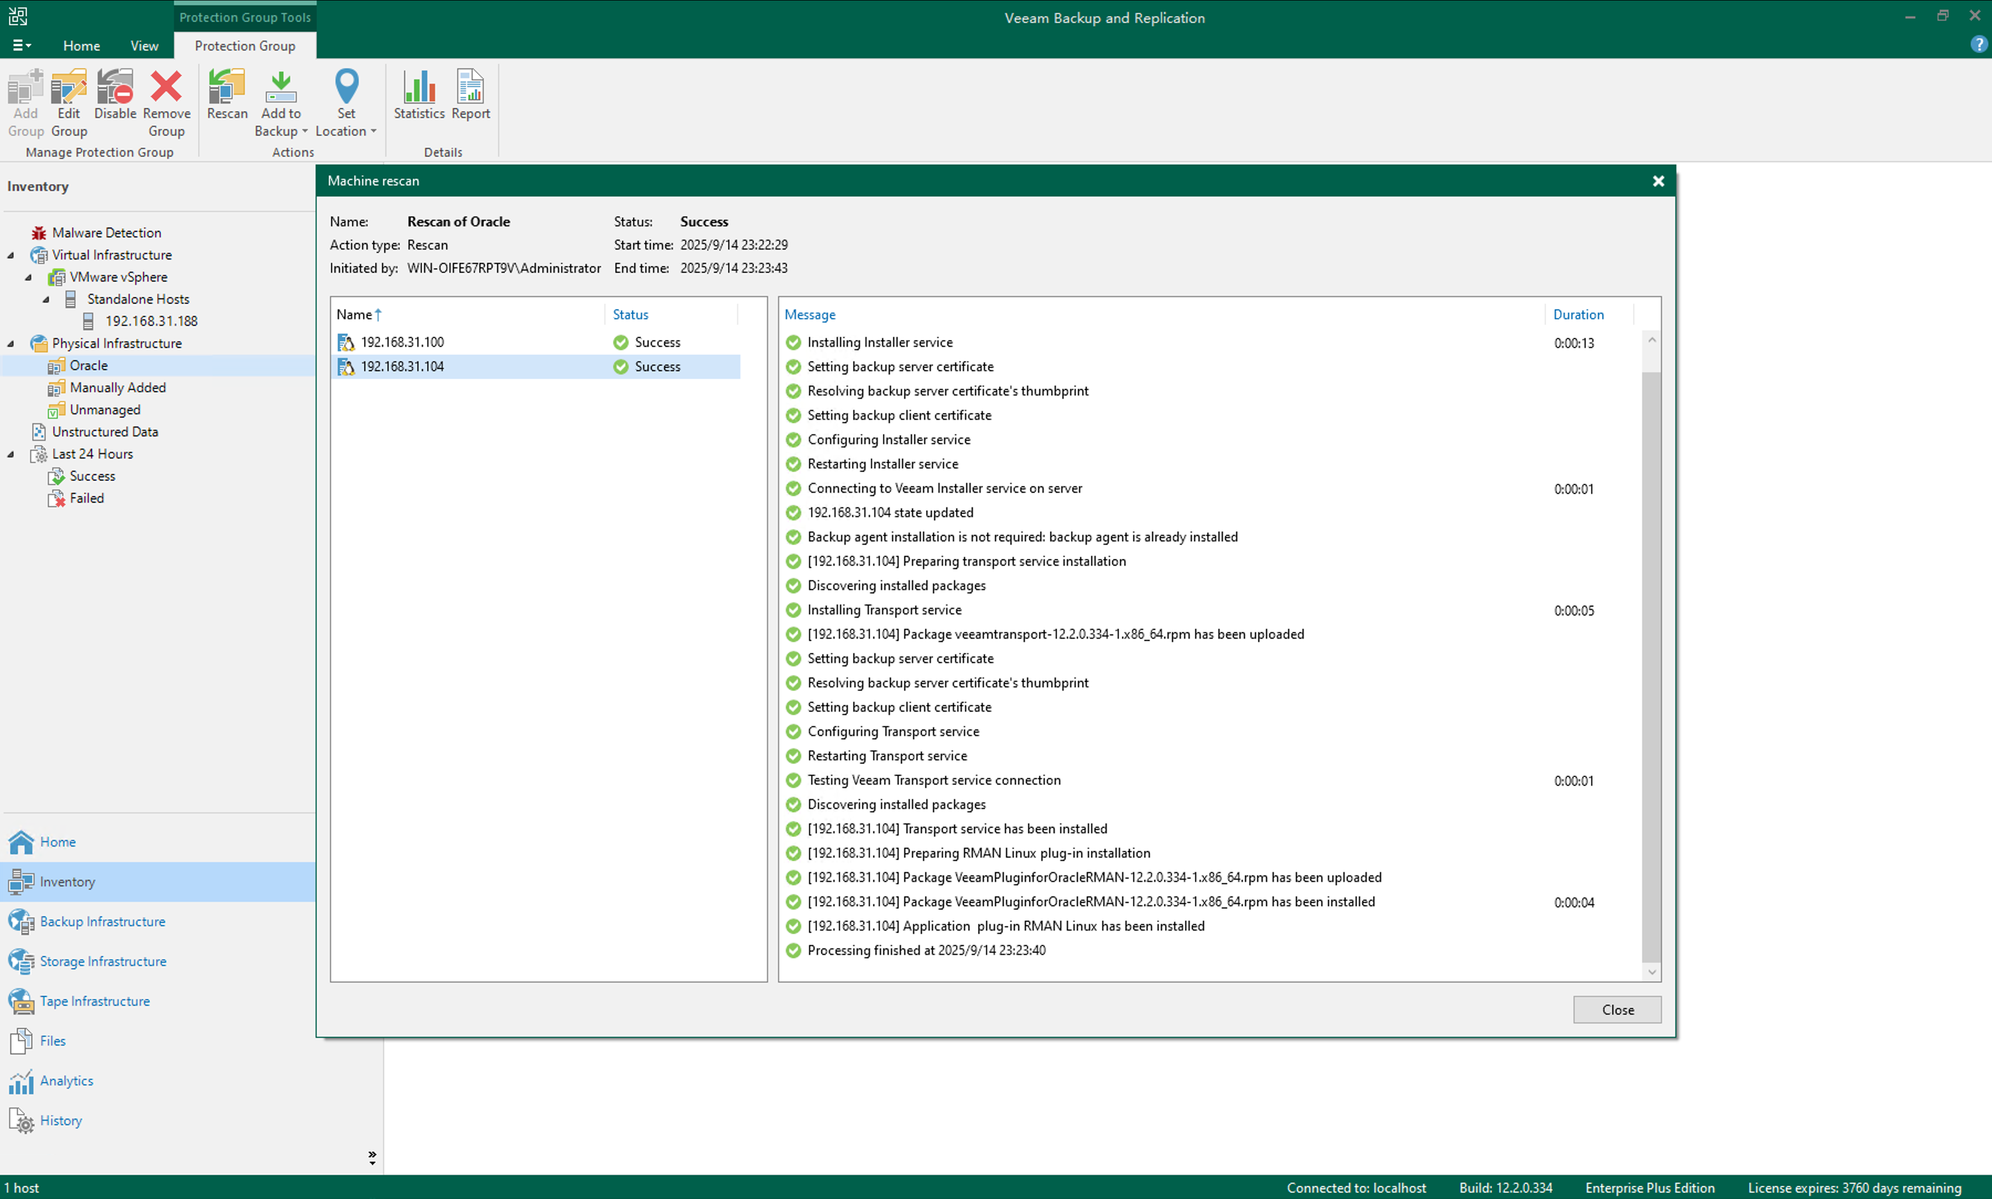Select the 192.168.31.100 machine row
Image resolution: width=1992 pixels, height=1199 pixels.
point(402,342)
